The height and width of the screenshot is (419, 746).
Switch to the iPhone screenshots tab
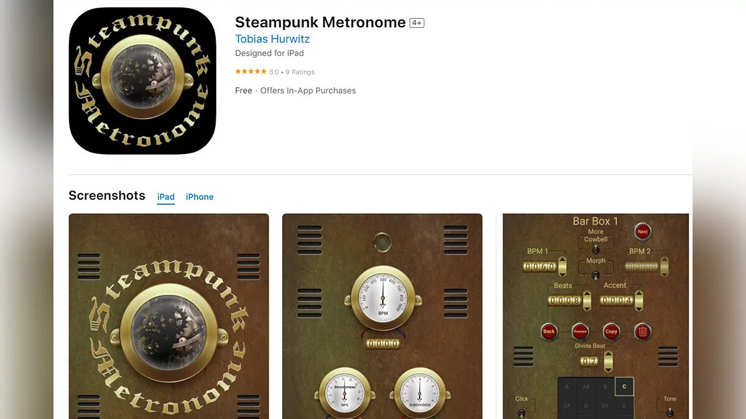click(x=200, y=197)
